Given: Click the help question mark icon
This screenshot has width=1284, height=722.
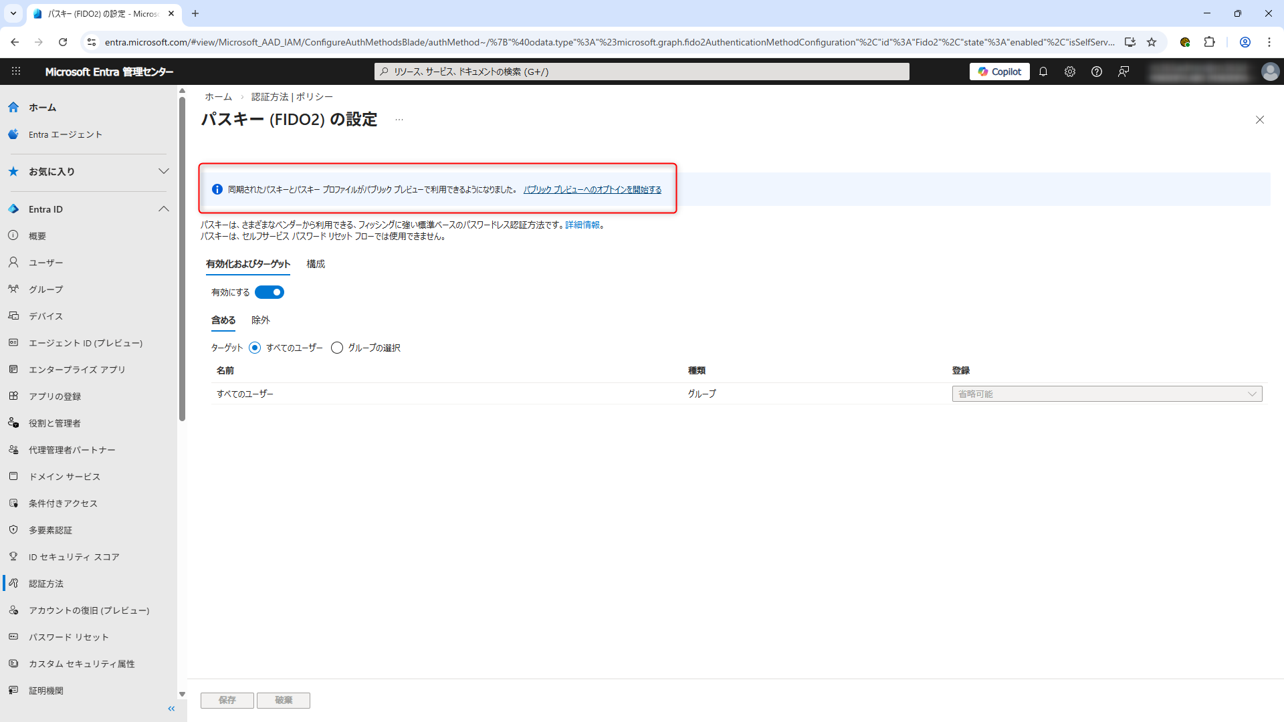Looking at the screenshot, I should tap(1097, 72).
